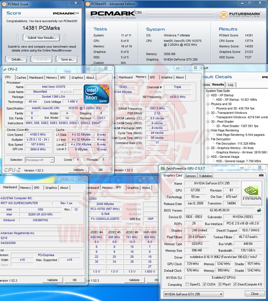This screenshot has width=268, height=301.
Task: Open the Processor #1 selection dropdown
Action: [40, 160]
